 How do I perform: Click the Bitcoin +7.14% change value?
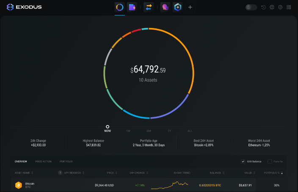click(x=140, y=185)
